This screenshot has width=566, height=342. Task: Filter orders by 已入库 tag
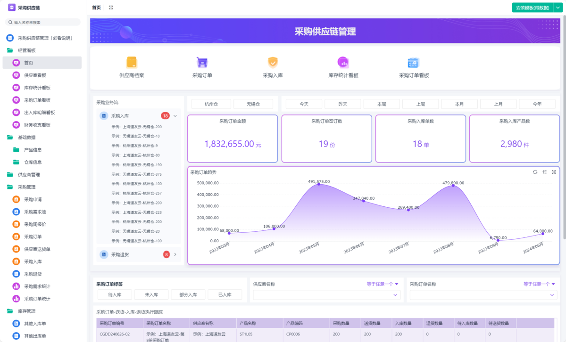tap(225, 294)
